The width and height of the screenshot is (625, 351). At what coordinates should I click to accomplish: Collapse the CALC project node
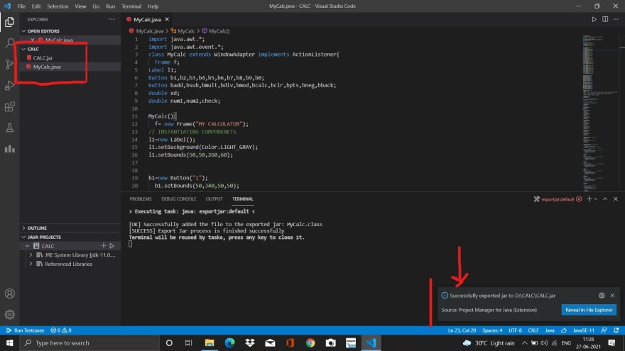[x=28, y=246]
